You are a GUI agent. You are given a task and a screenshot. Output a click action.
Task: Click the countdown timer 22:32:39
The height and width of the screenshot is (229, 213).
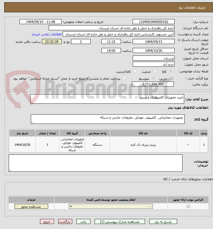(52, 41)
